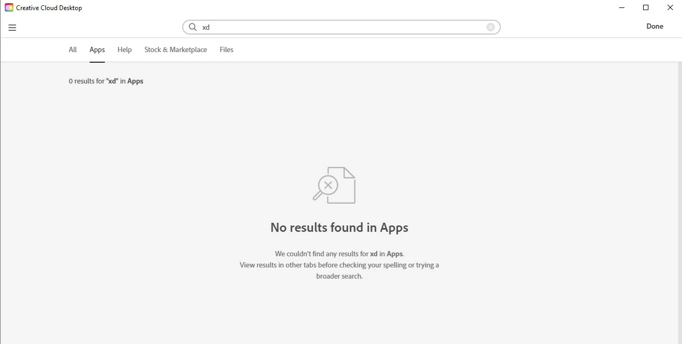Image resolution: width=682 pixels, height=344 pixels.
Task: Switch to Stock & Marketplace tab
Action: click(x=176, y=49)
